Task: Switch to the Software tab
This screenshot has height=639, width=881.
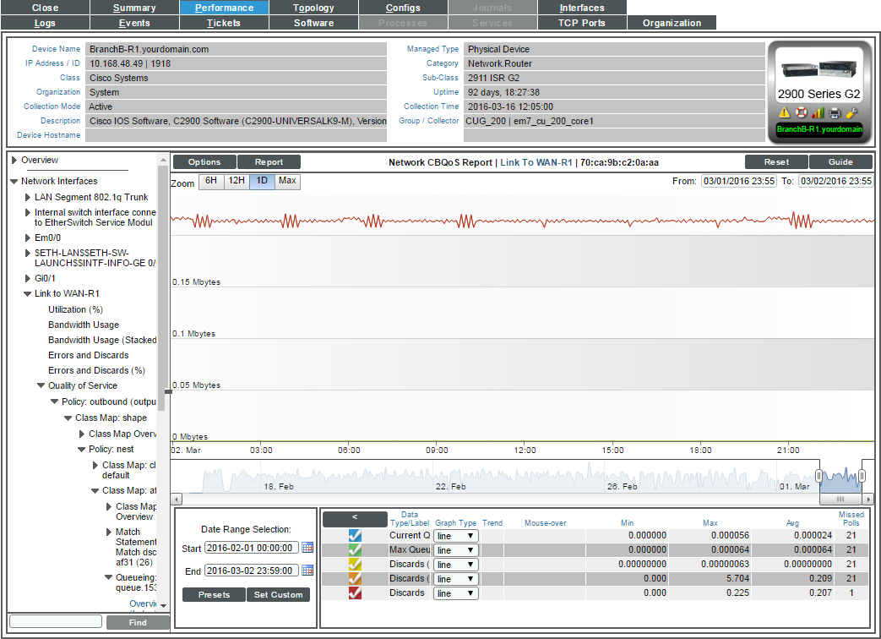Action: [313, 23]
